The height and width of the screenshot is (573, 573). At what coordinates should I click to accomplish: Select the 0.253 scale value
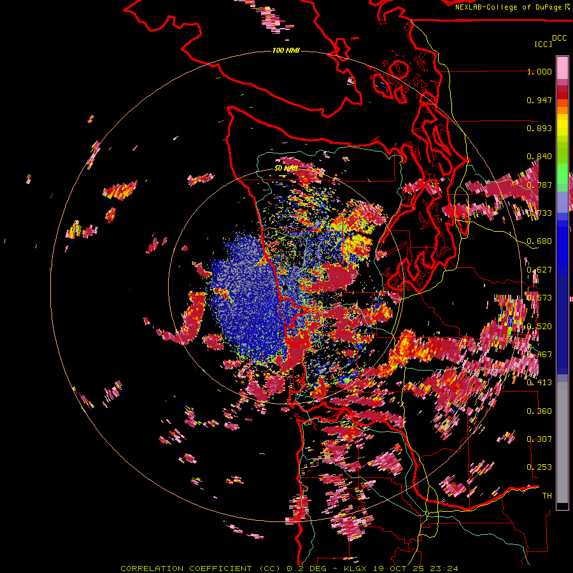(x=539, y=467)
